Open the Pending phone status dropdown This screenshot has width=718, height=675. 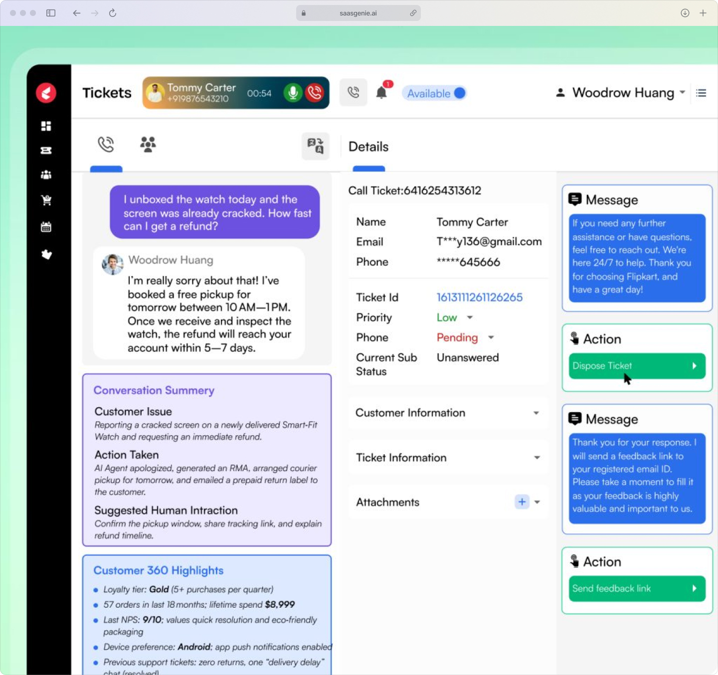[x=491, y=337]
